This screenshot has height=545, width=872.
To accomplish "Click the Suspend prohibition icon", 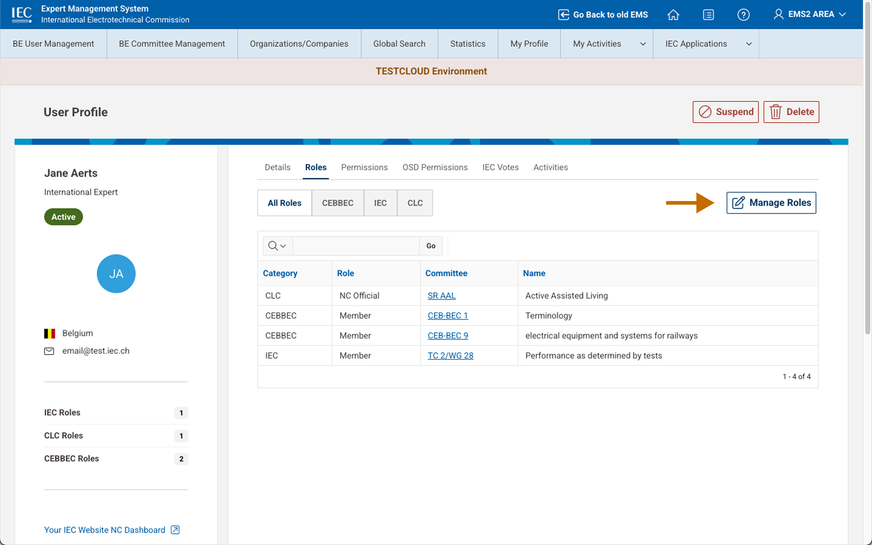I will [705, 112].
